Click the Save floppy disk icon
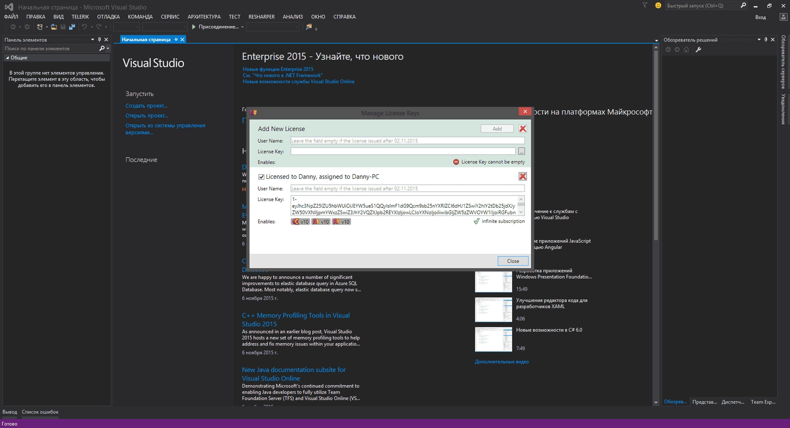Viewport: 790px width, 428px height. point(63,27)
